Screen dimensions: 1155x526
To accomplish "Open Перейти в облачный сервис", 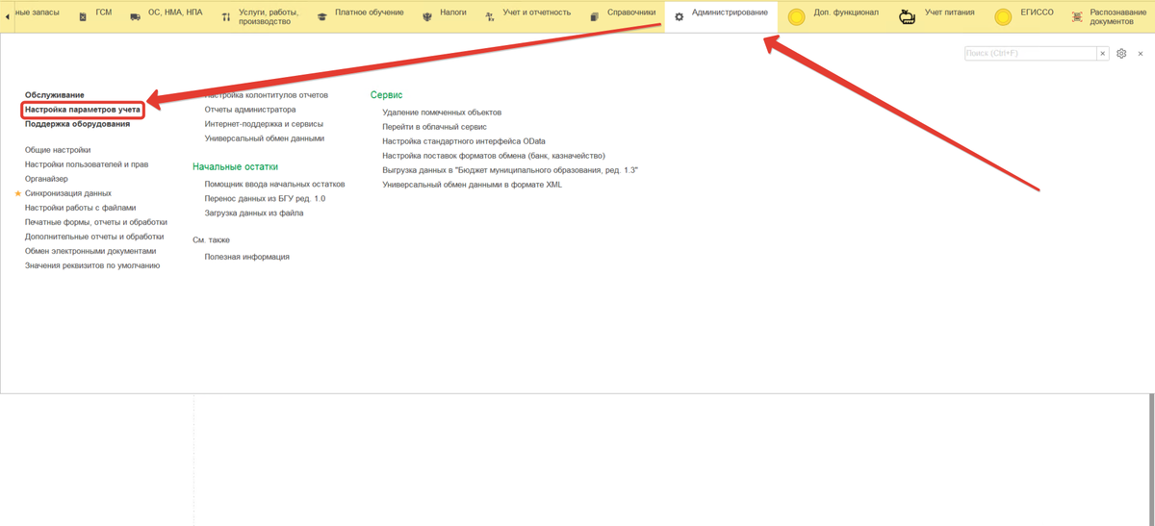I will (434, 127).
